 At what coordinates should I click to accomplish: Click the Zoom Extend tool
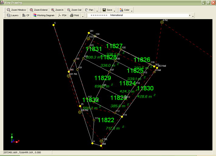tap(39, 10)
